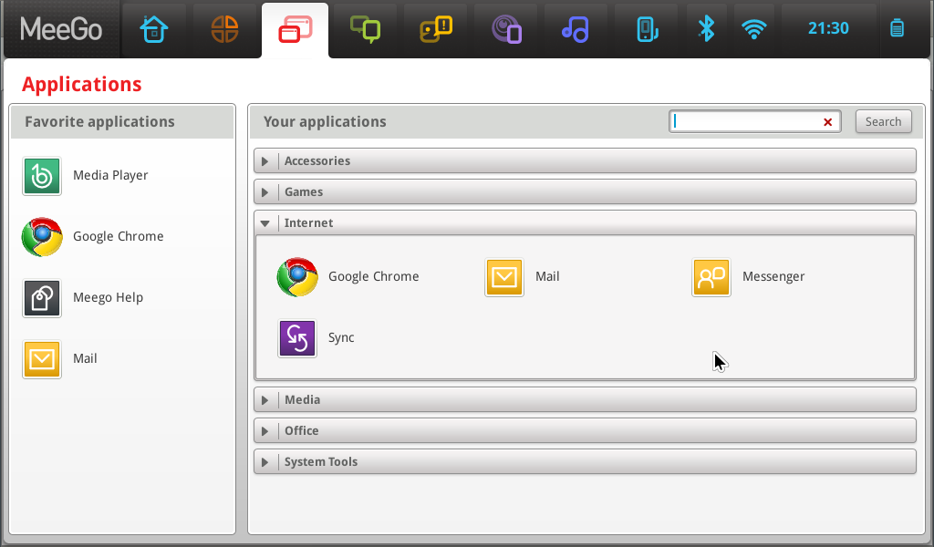Open the Sync application
Image resolution: width=934 pixels, height=547 pixels.
(x=297, y=338)
